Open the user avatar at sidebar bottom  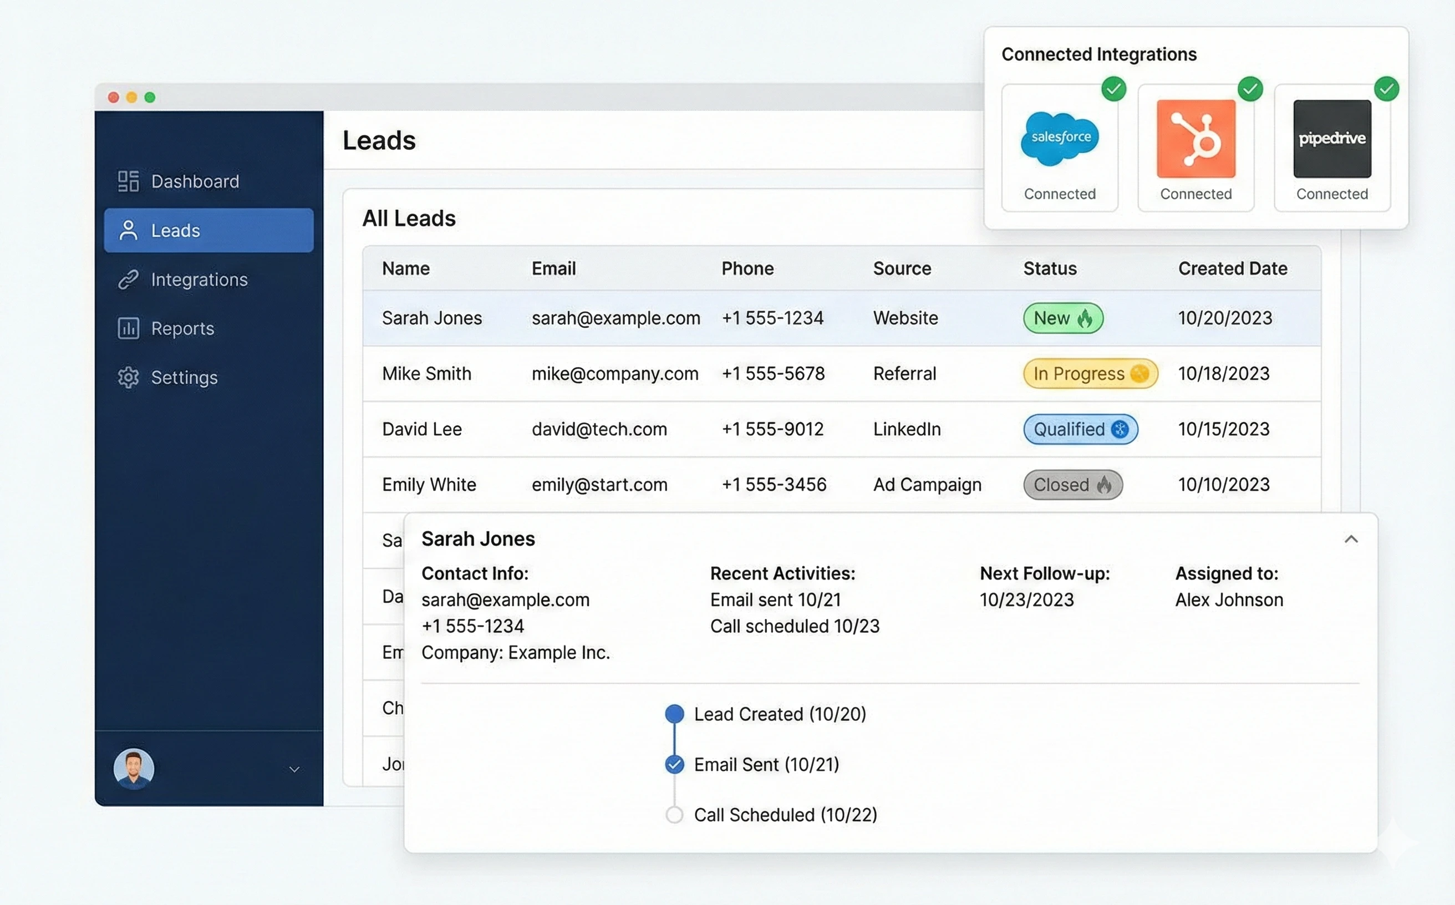pyautogui.click(x=134, y=770)
